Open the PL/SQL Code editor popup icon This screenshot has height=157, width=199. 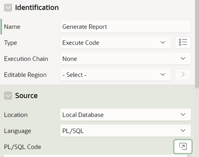[x=183, y=147]
